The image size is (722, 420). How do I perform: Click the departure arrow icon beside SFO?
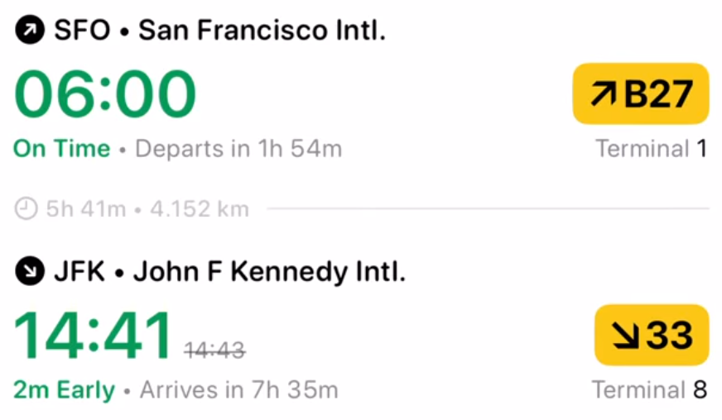pos(30,31)
